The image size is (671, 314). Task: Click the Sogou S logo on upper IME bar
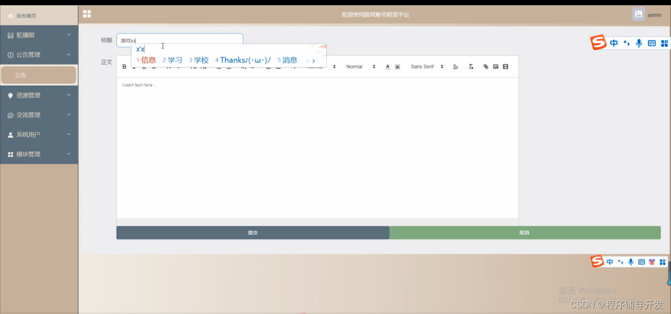click(598, 43)
